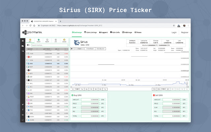The width and height of the screenshot is (211, 132).
Task: Go back in the browser
Action: coord(23,25)
